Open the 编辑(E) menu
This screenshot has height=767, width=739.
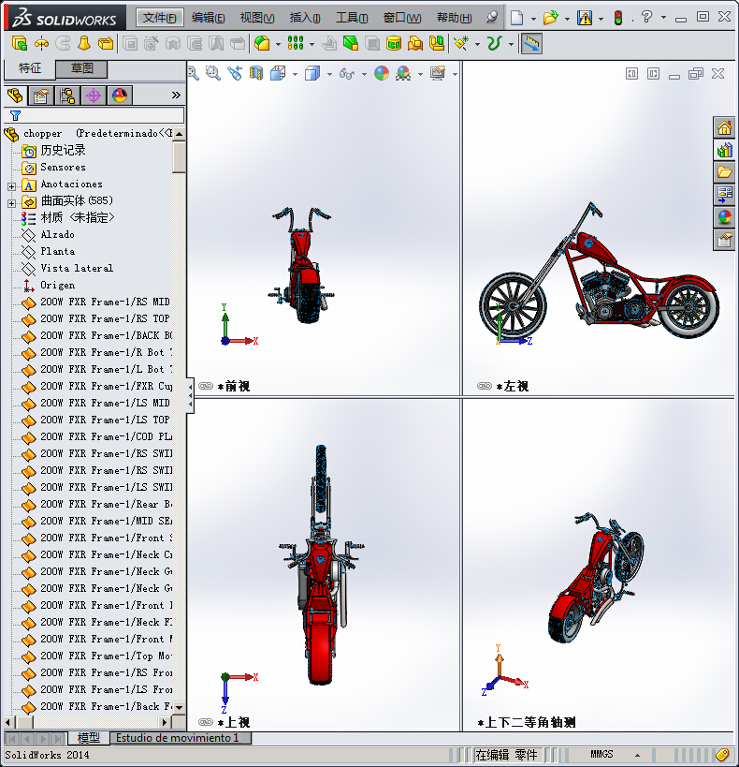pos(208,18)
